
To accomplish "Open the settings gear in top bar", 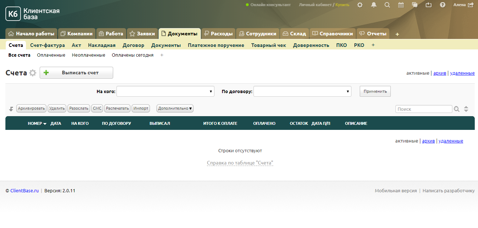I will 360,5.
